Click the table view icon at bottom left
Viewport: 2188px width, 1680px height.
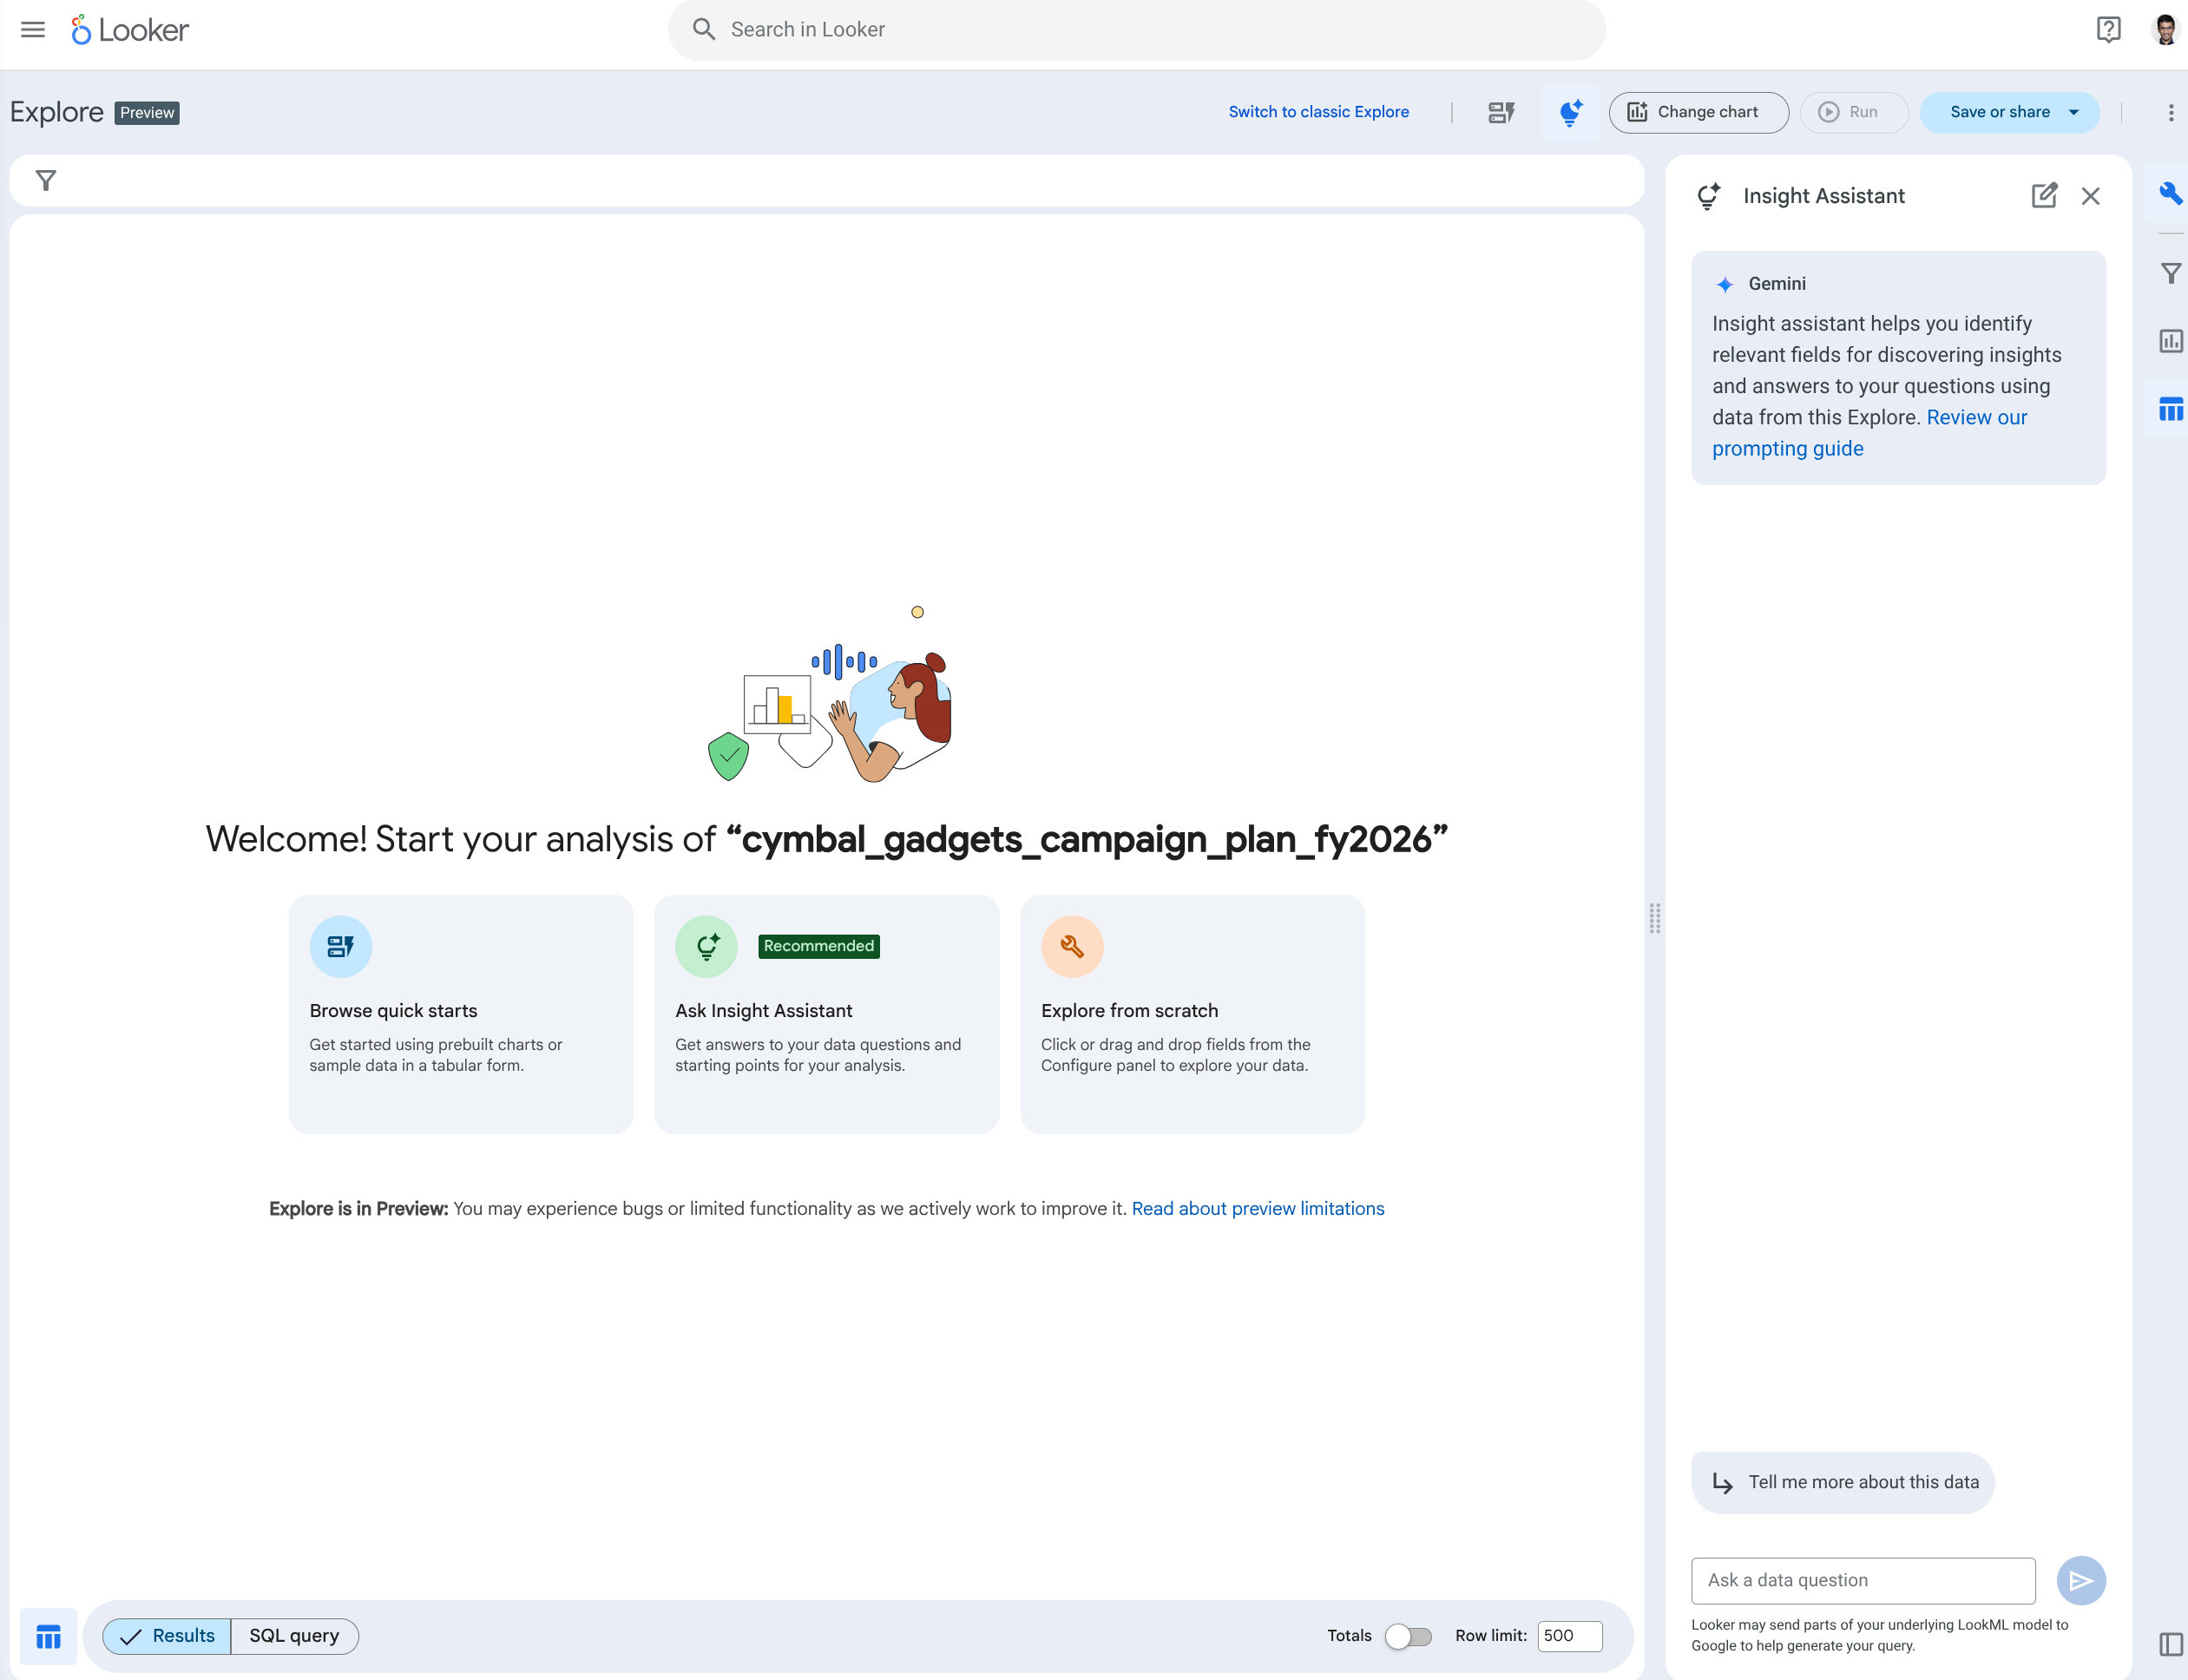point(48,1636)
